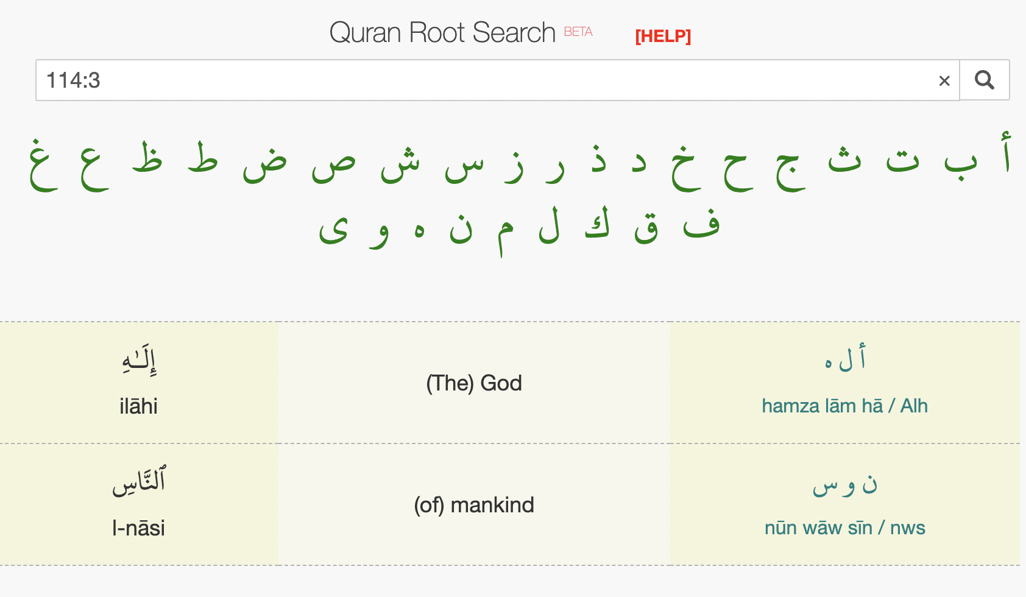Click the magnifying glass search button

[984, 80]
